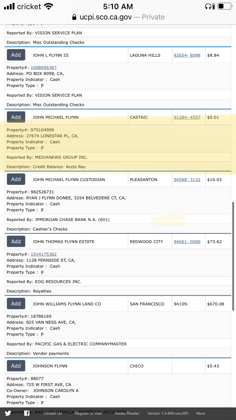The height and width of the screenshot is (420, 236).
Task: Select Description Royalties
Action: (x=29, y=291)
